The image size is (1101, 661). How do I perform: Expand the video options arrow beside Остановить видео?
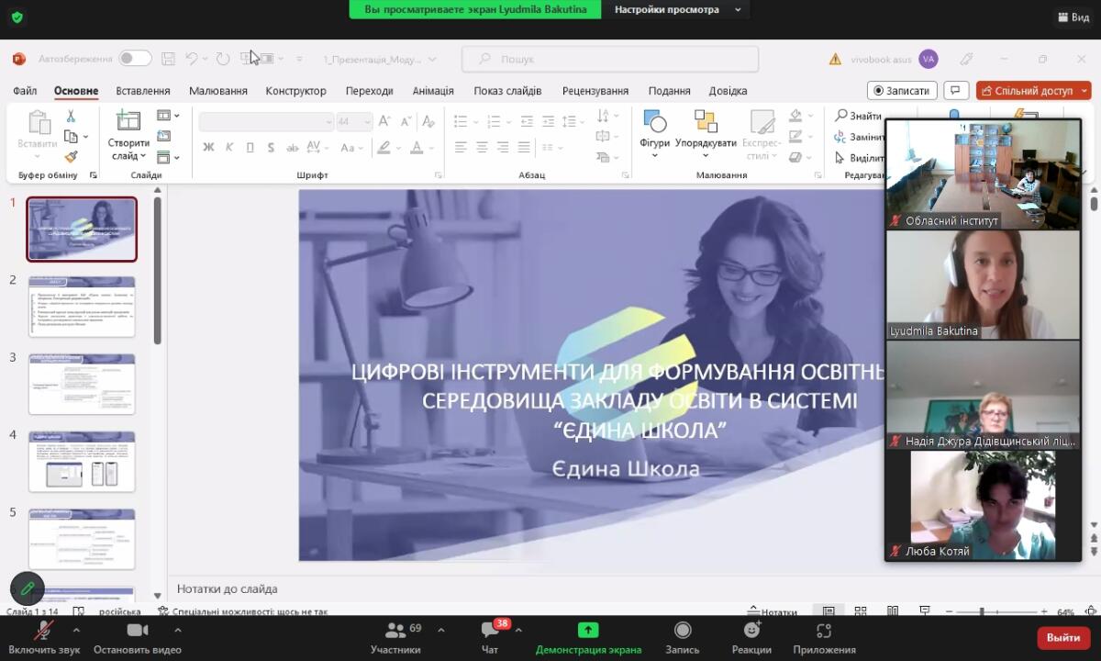pos(177,631)
